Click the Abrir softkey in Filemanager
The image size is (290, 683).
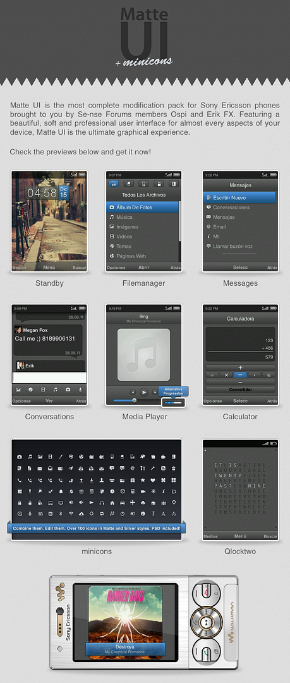[143, 268]
